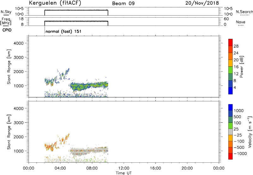Click the green-blue echo band in power panel
The height and width of the screenshot is (175, 253).
[89, 86]
